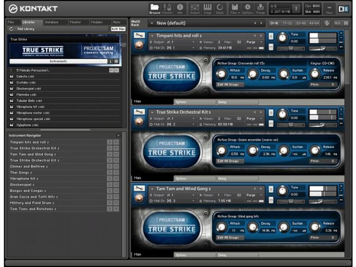The width and height of the screenshot is (356, 267).
Task: Open the wrench edit icon of Timpani instrument
Action: tap(139, 35)
